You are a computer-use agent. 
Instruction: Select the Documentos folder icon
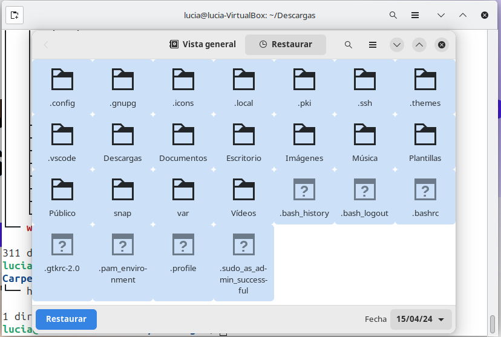(x=183, y=134)
